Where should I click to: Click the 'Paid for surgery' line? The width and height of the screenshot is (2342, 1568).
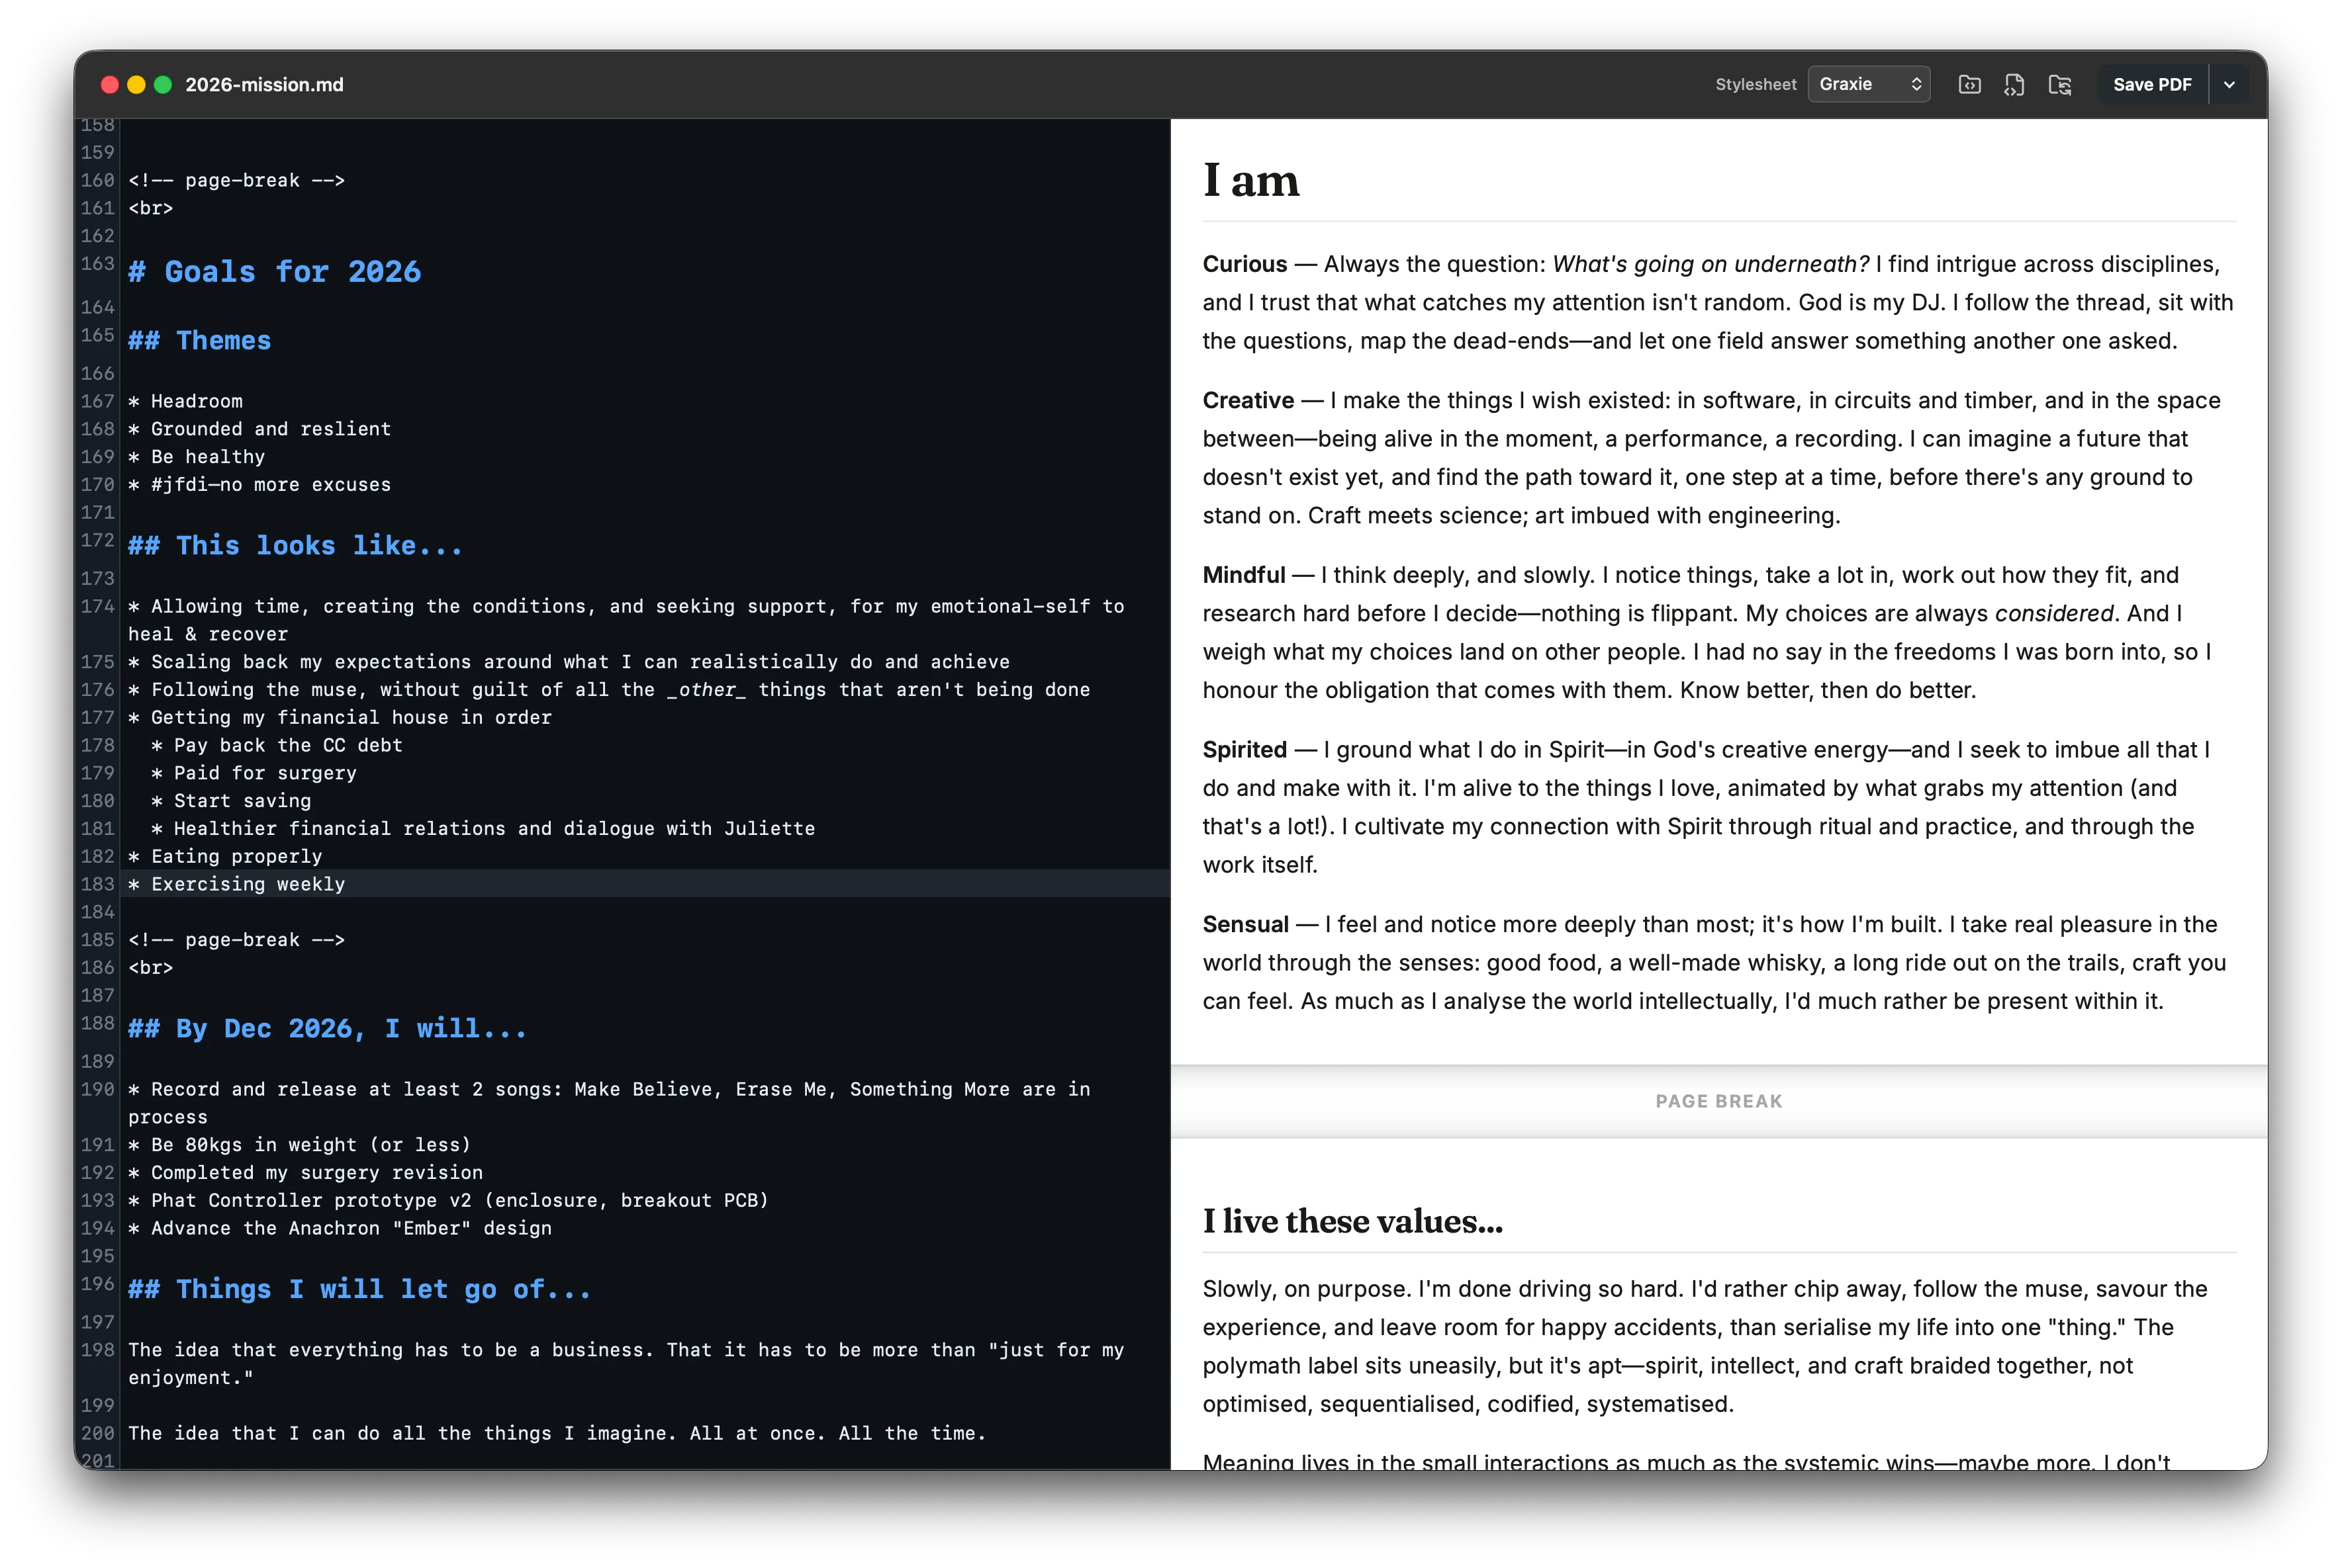253,773
